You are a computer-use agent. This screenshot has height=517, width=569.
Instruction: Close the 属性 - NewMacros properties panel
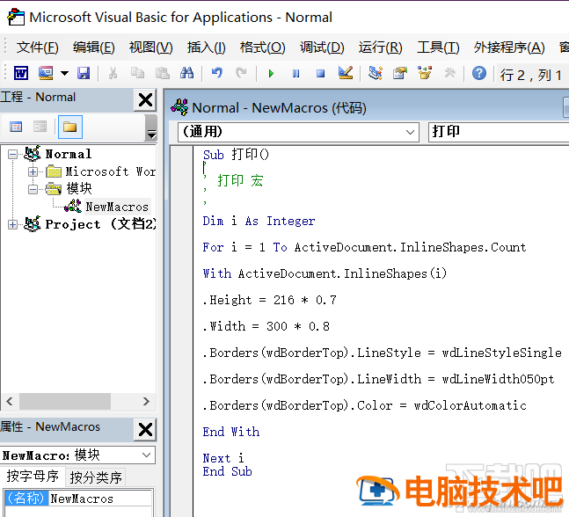click(145, 430)
